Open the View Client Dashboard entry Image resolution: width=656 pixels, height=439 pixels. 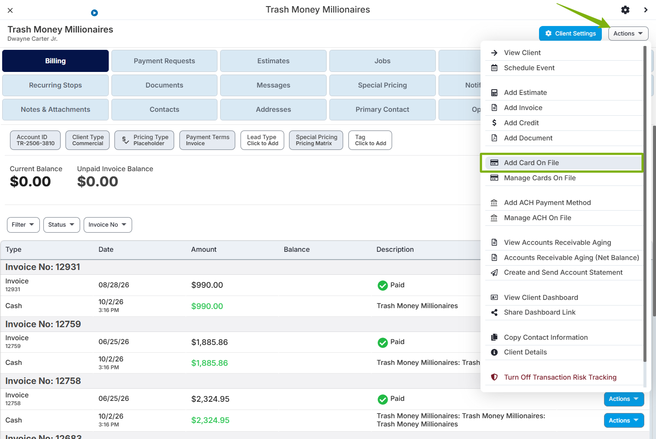point(564,298)
